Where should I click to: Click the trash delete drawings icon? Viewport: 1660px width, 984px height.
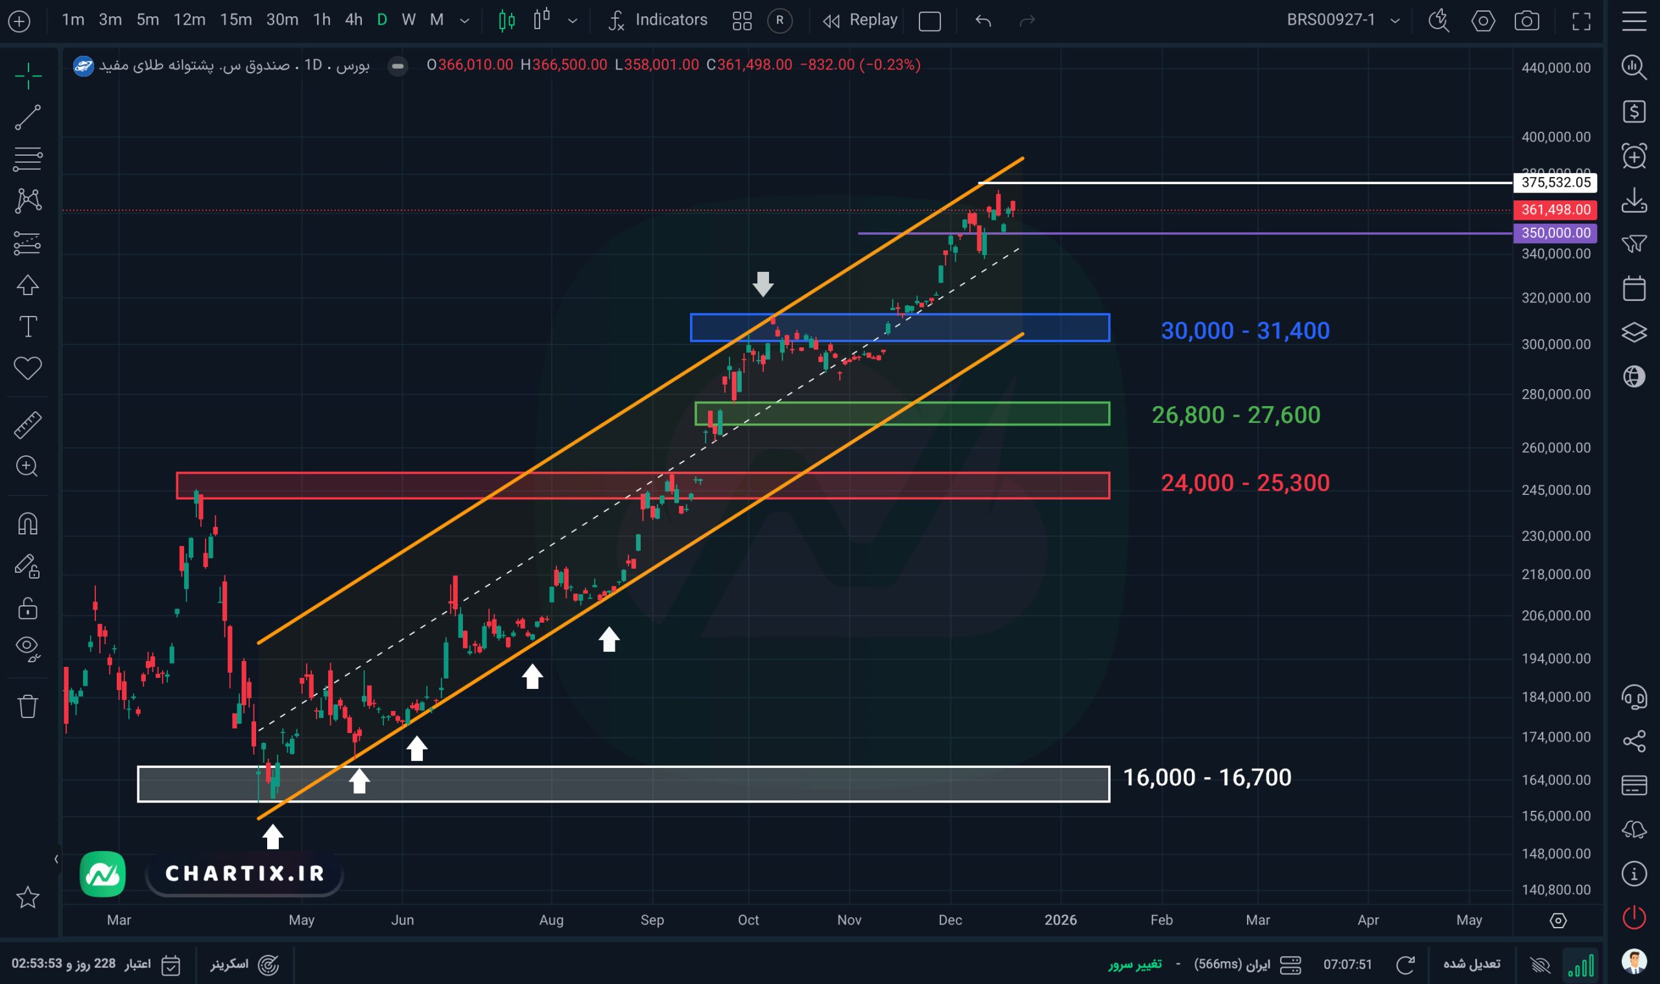(27, 706)
